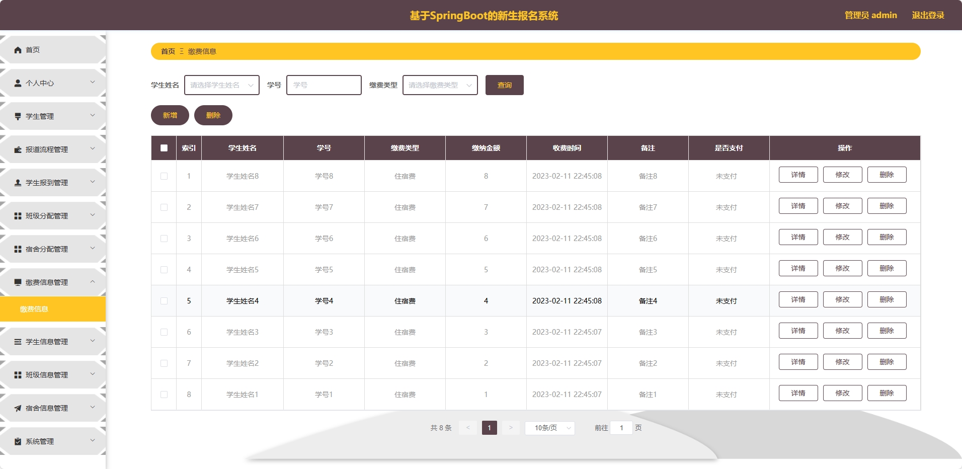Viewport: 962px width, 469px height.
Task: Click 修改 for 学生姓名6 row
Action: click(x=843, y=237)
